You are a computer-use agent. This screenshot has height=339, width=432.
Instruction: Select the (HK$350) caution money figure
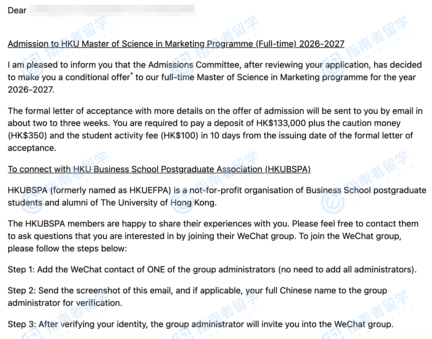tap(28, 135)
